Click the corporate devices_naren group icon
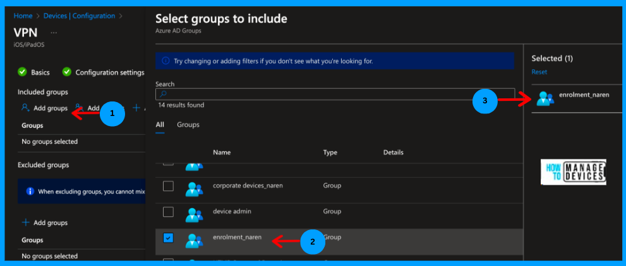 click(194, 188)
